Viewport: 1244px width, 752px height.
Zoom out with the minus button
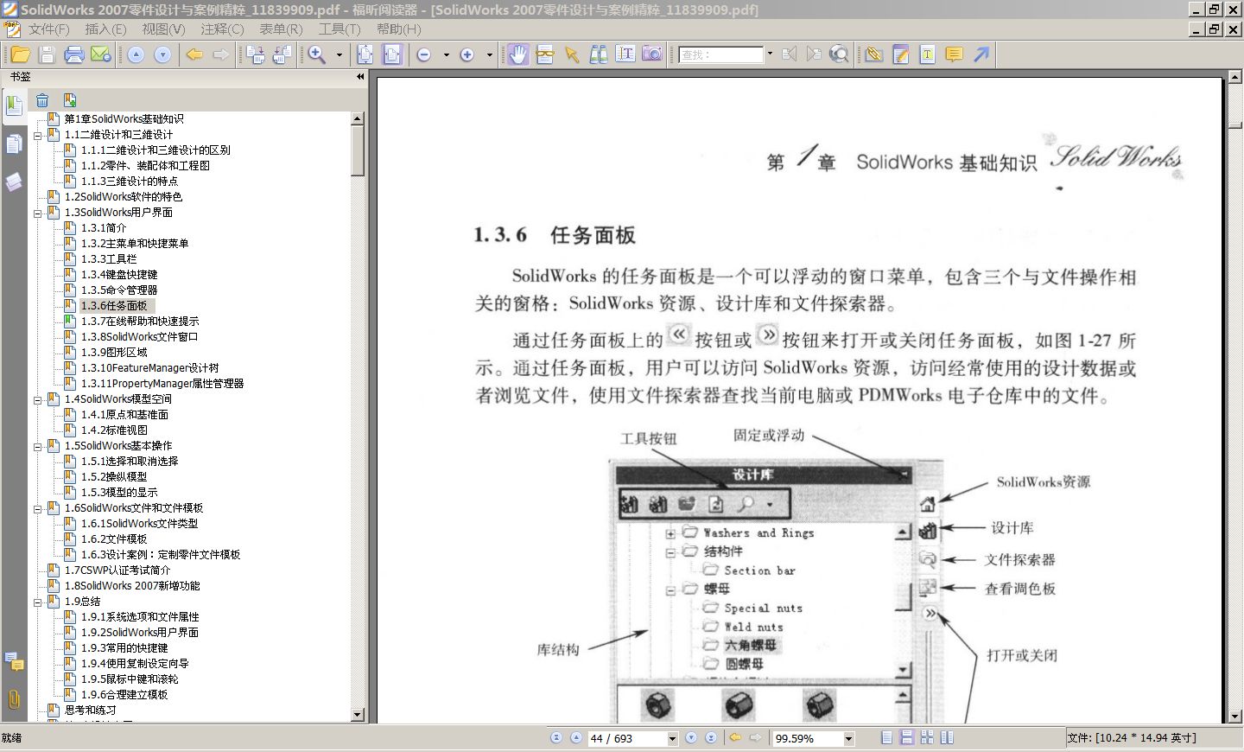pyautogui.click(x=424, y=54)
